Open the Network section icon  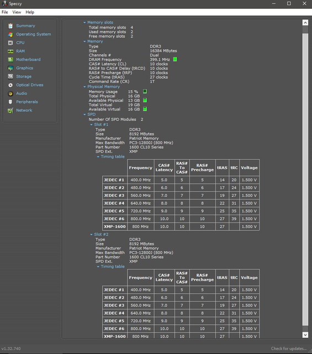[10, 111]
